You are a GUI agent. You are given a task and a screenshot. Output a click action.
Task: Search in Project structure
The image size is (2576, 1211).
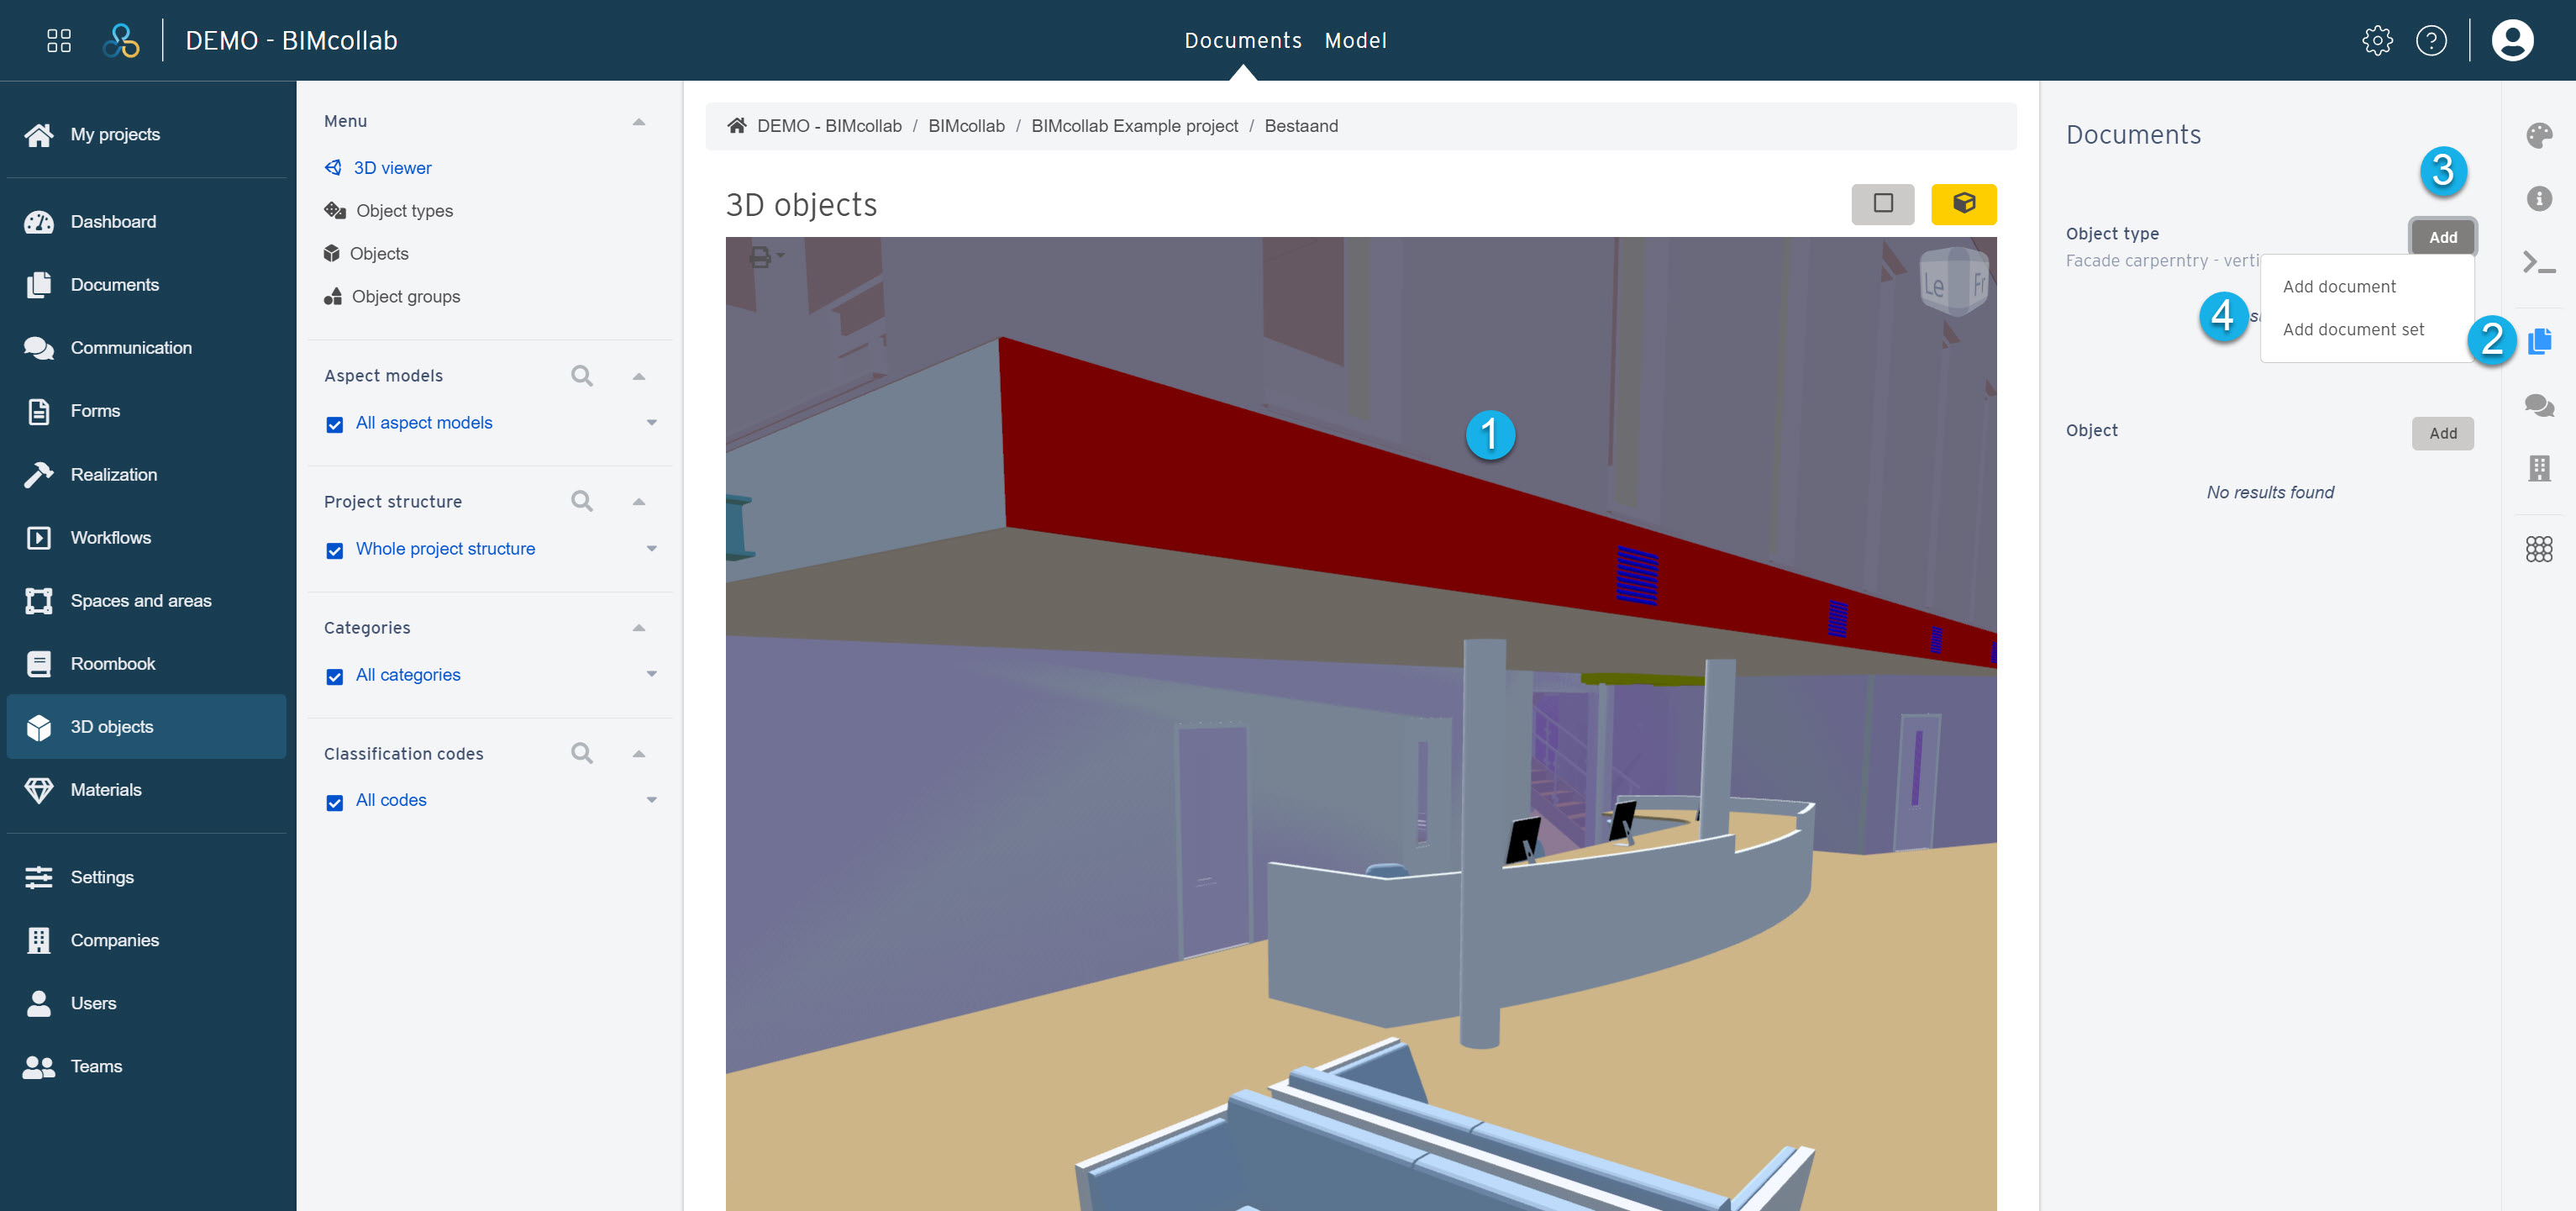[582, 501]
